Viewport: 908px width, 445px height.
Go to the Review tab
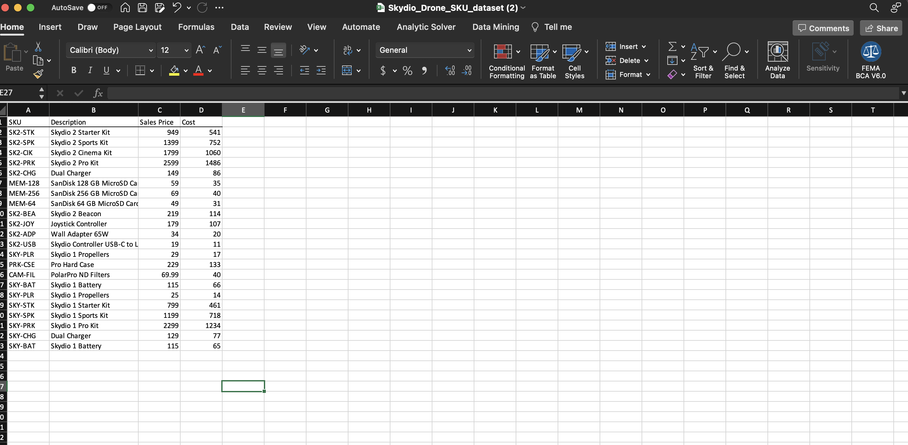[278, 27]
